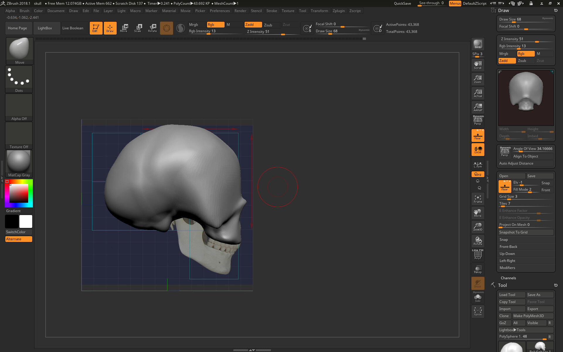Click the AAHalf icon

[x=478, y=107]
